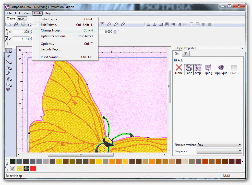Click the y coordinate input field
This screenshot has width=252, height=185.
(x=21, y=39)
